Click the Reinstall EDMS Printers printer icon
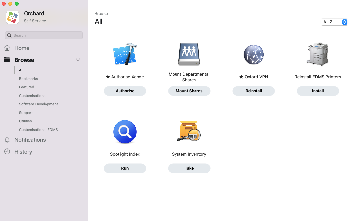Image resolution: width=352 pixels, height=221 pixels. (x=318, y=54)
